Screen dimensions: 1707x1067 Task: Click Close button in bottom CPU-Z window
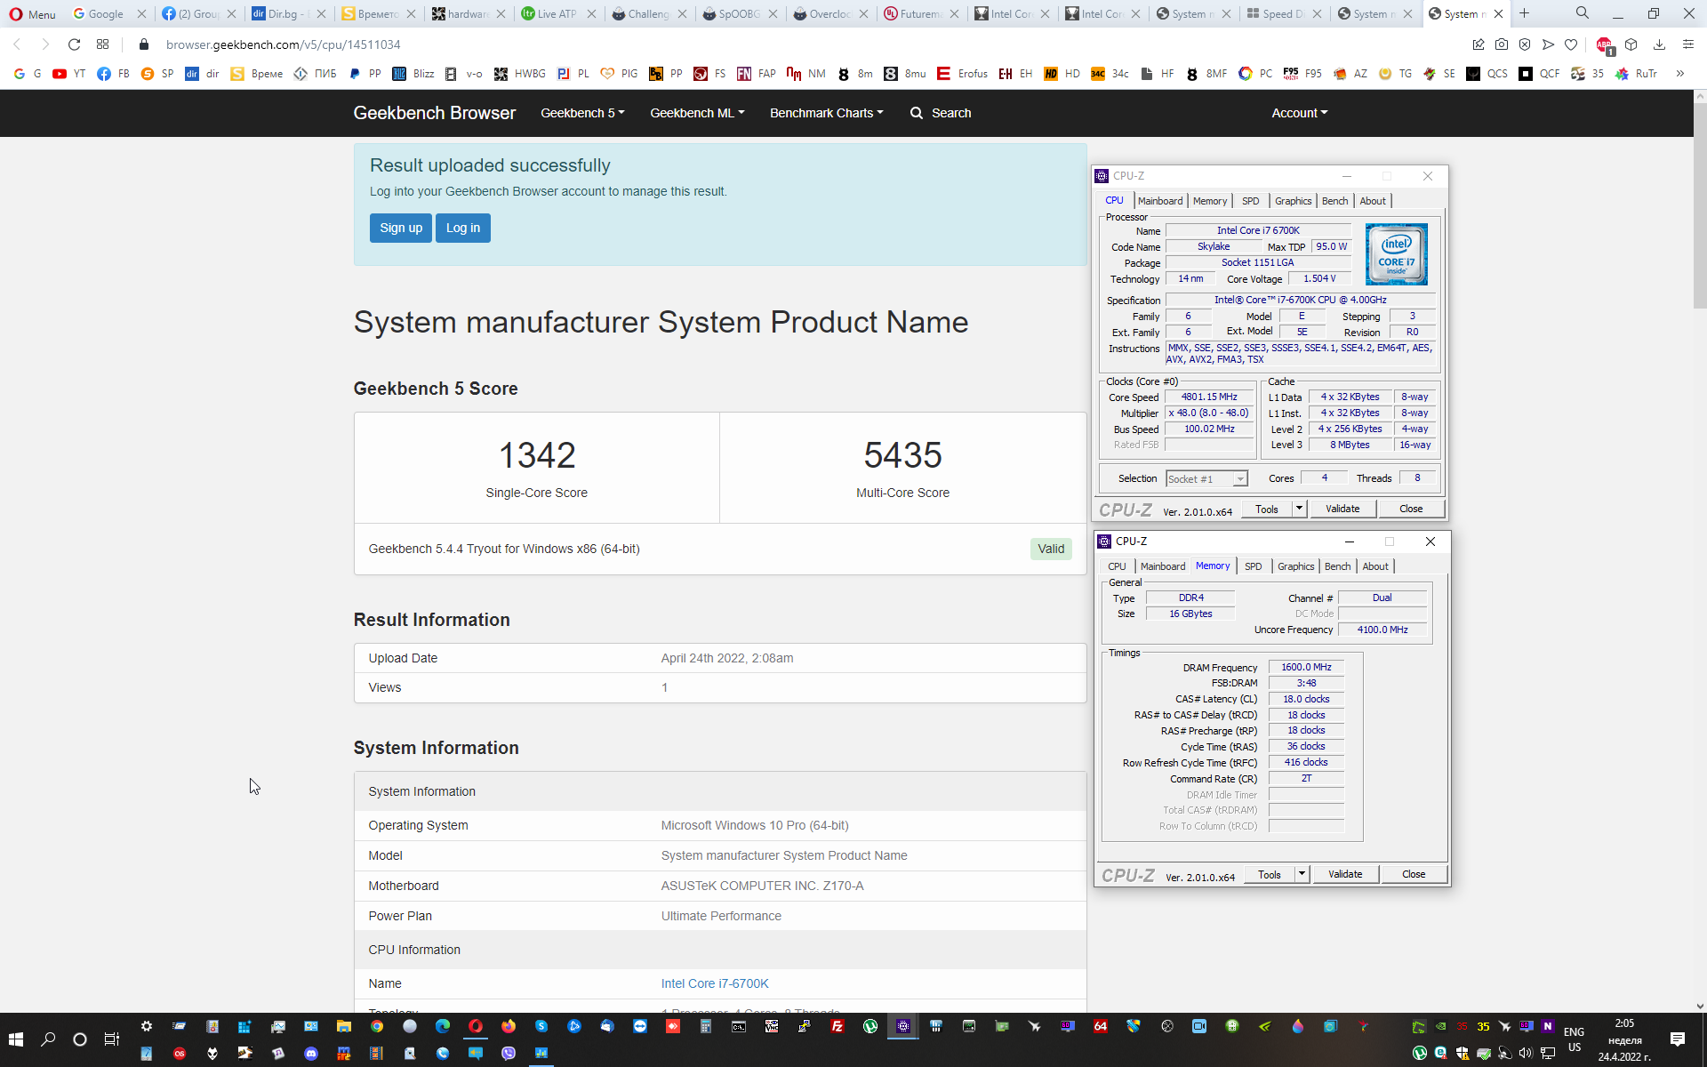click(1414, 874)
